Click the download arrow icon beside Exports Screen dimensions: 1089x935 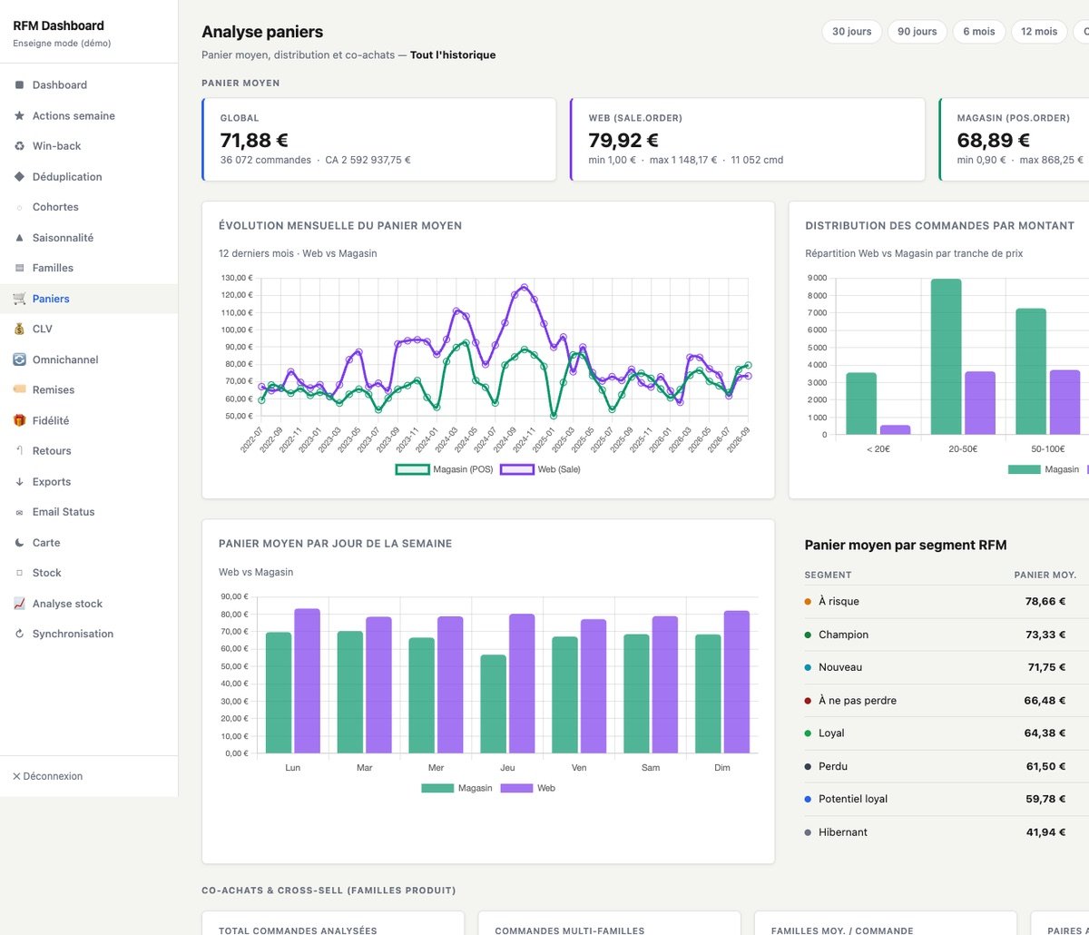pos(19,481)
